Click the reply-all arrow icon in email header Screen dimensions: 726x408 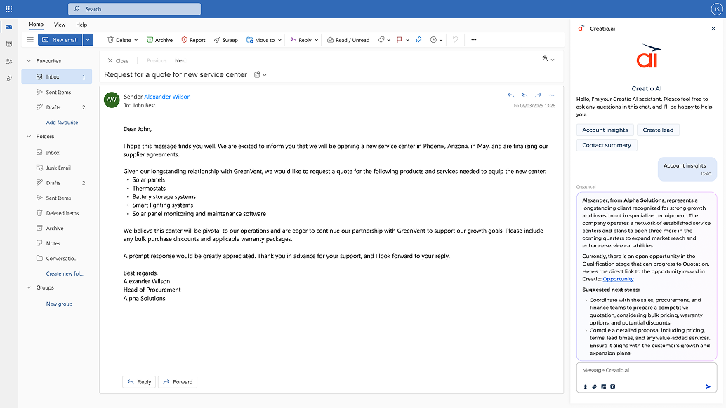point(524,95)
